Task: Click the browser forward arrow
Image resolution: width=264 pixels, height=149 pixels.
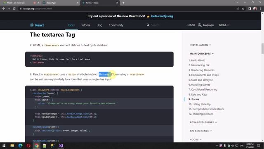Action: point(9,9)
